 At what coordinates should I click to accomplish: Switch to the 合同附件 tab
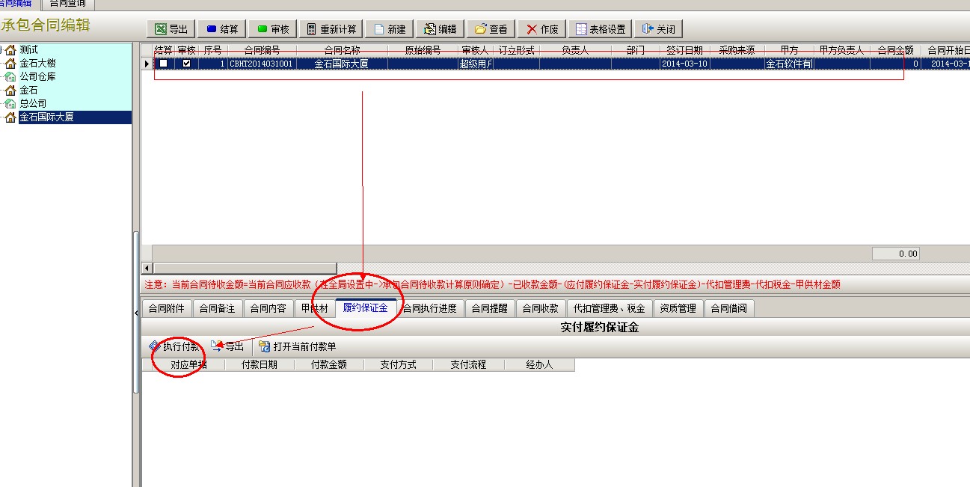point(165,308)
